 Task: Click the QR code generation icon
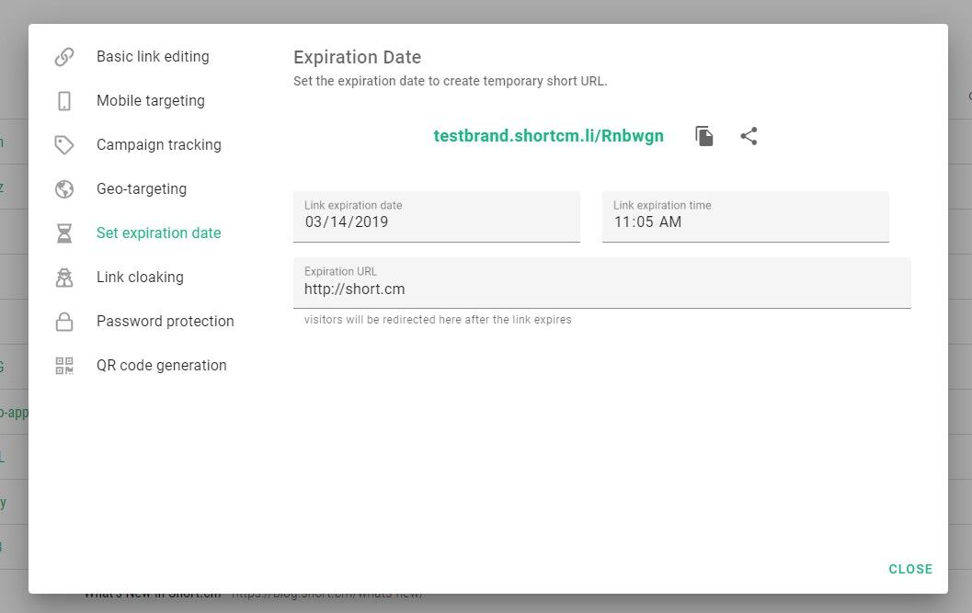point(63,365)
